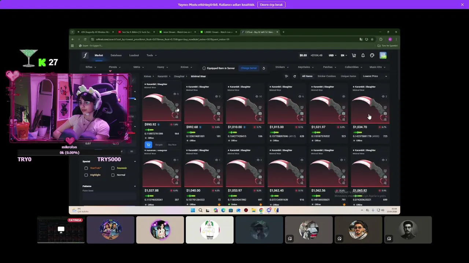Viewport: 469px width, 263px height.
Task: Open the Heavy category dropdown
Action: [x=162, y=67]
